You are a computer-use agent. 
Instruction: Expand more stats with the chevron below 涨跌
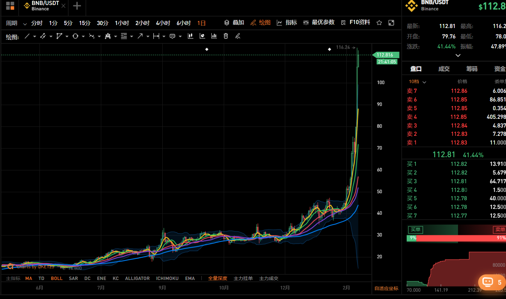click(458, 55)
